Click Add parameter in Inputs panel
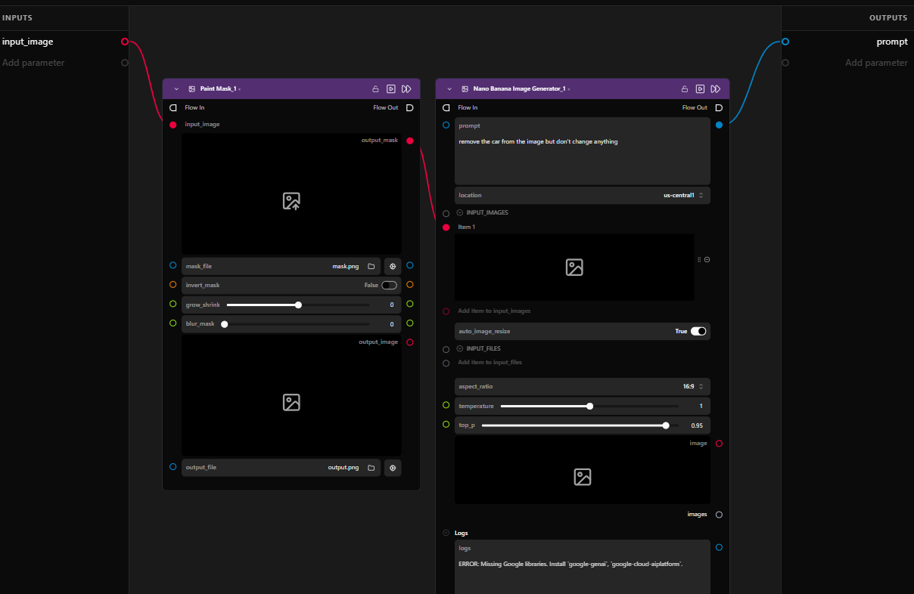Viewport: 914px width, 594px height. pos(33,63)
